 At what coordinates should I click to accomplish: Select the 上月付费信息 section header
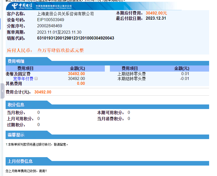tap(20, 161)
